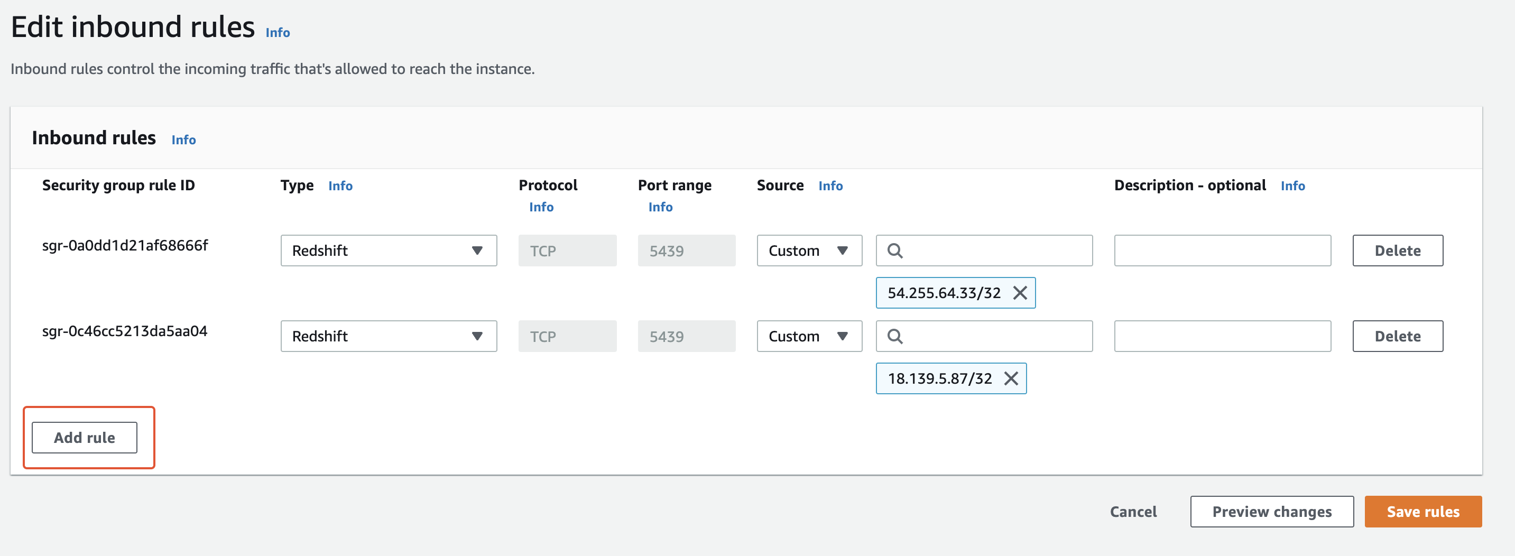Open Info link beside Type column header

point(340,186)
